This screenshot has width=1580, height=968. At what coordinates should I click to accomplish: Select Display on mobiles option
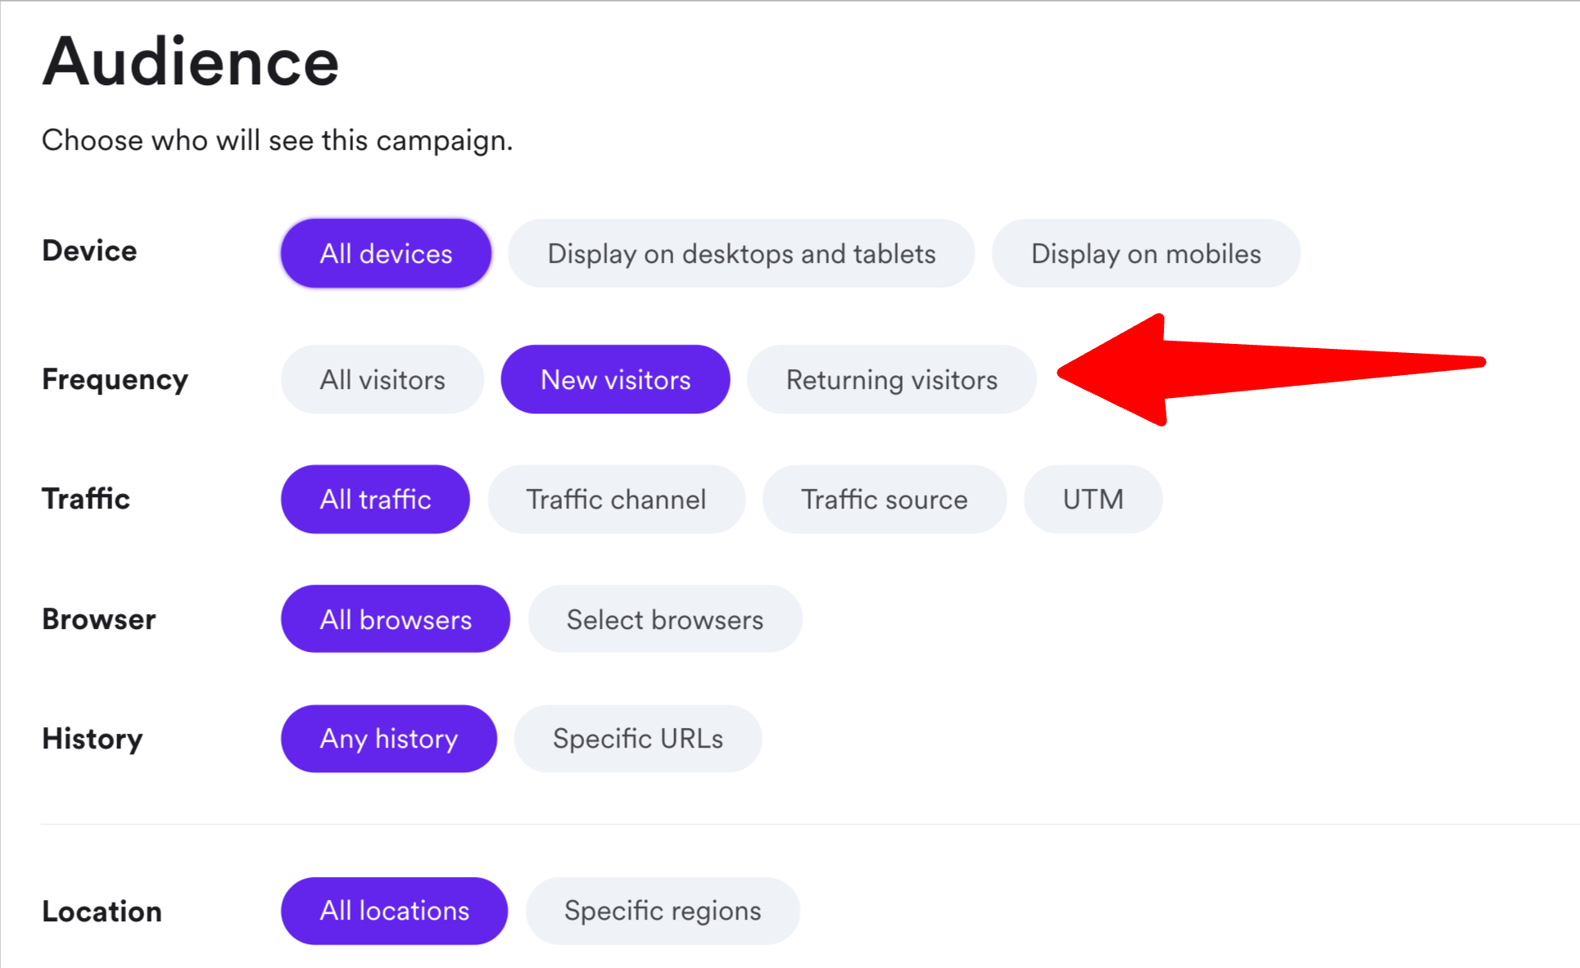(x=1145, y=254)
